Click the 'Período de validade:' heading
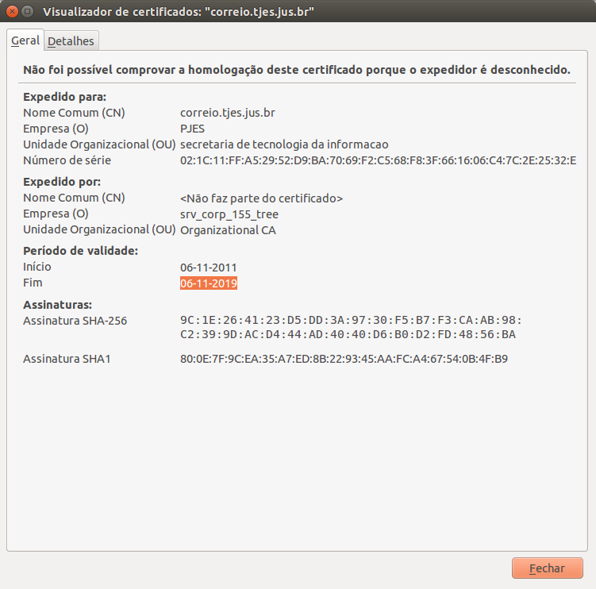 pos(81,251)
